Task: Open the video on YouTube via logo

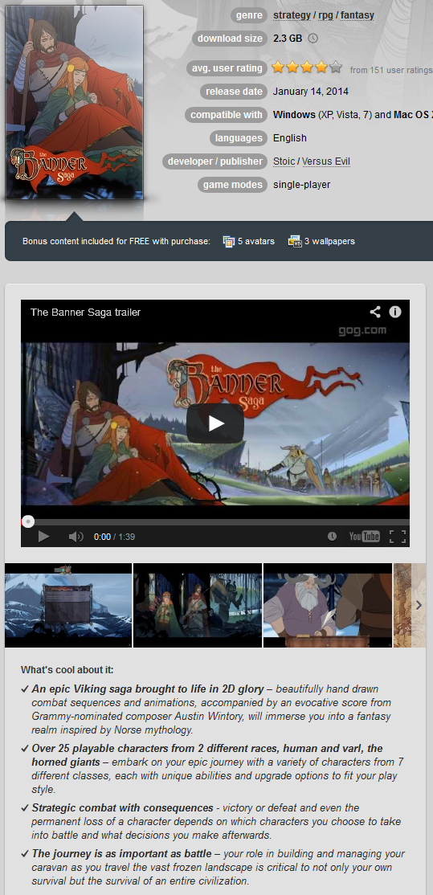Action: pyautogui.click(x=365, y=537)
